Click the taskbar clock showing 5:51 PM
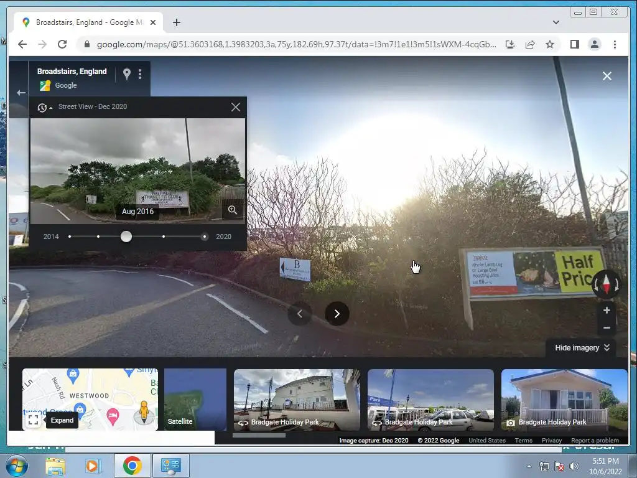Screen dimensions: 637x478 pyautogui.click(x=605, y=466)
